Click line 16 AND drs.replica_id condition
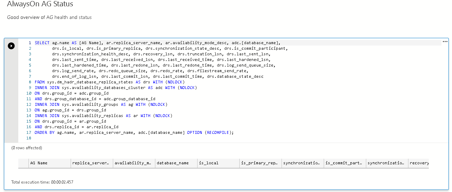 tap(77, 127)
